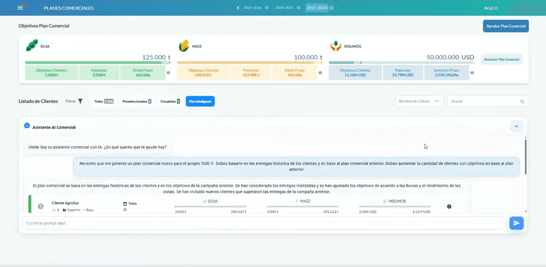Image resolution: width=546 pixels, height=267 pixels.
Task: Click the soybean icon for SOJA
Action: (x=32, y=45)
